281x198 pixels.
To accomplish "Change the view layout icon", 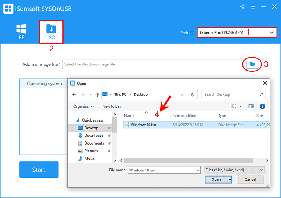I will [233, 106].
